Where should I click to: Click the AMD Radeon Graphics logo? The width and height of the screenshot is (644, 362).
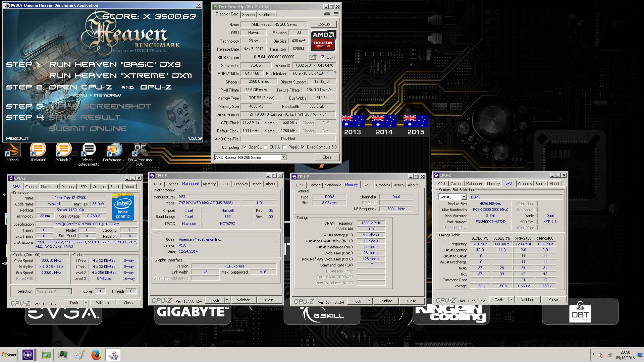coord(323,41)
